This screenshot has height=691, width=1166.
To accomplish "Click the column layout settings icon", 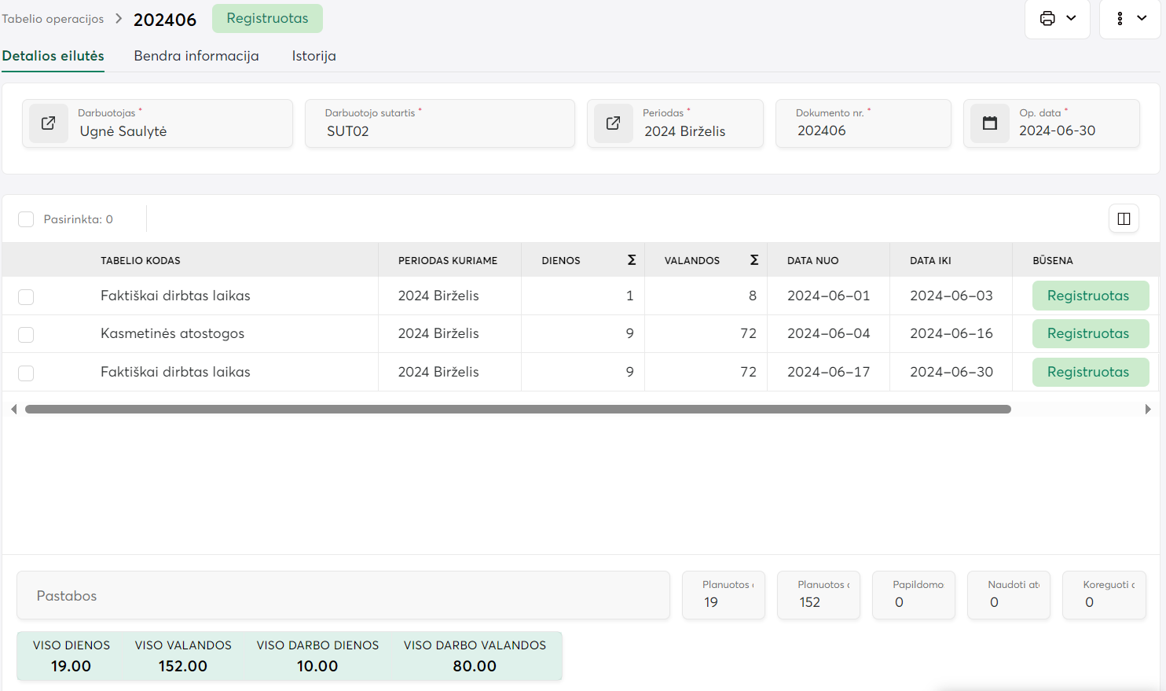I will coord(1124,219).
